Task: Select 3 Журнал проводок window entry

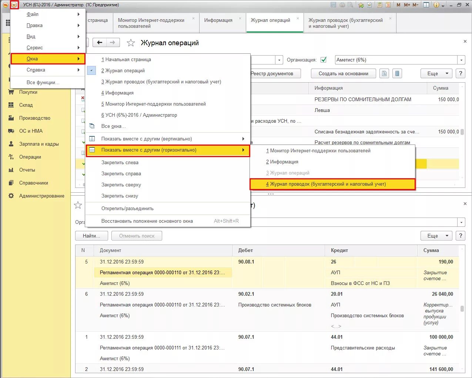Action: coord(168,82)
